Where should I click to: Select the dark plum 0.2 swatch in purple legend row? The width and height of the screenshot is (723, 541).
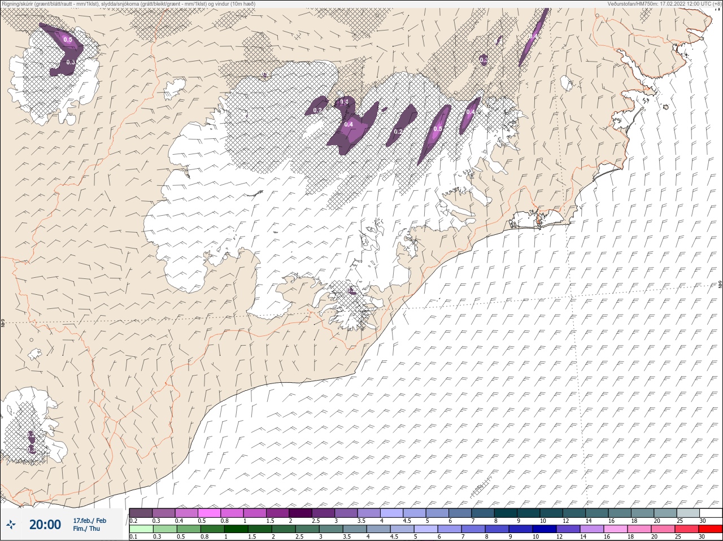point(141,513)
